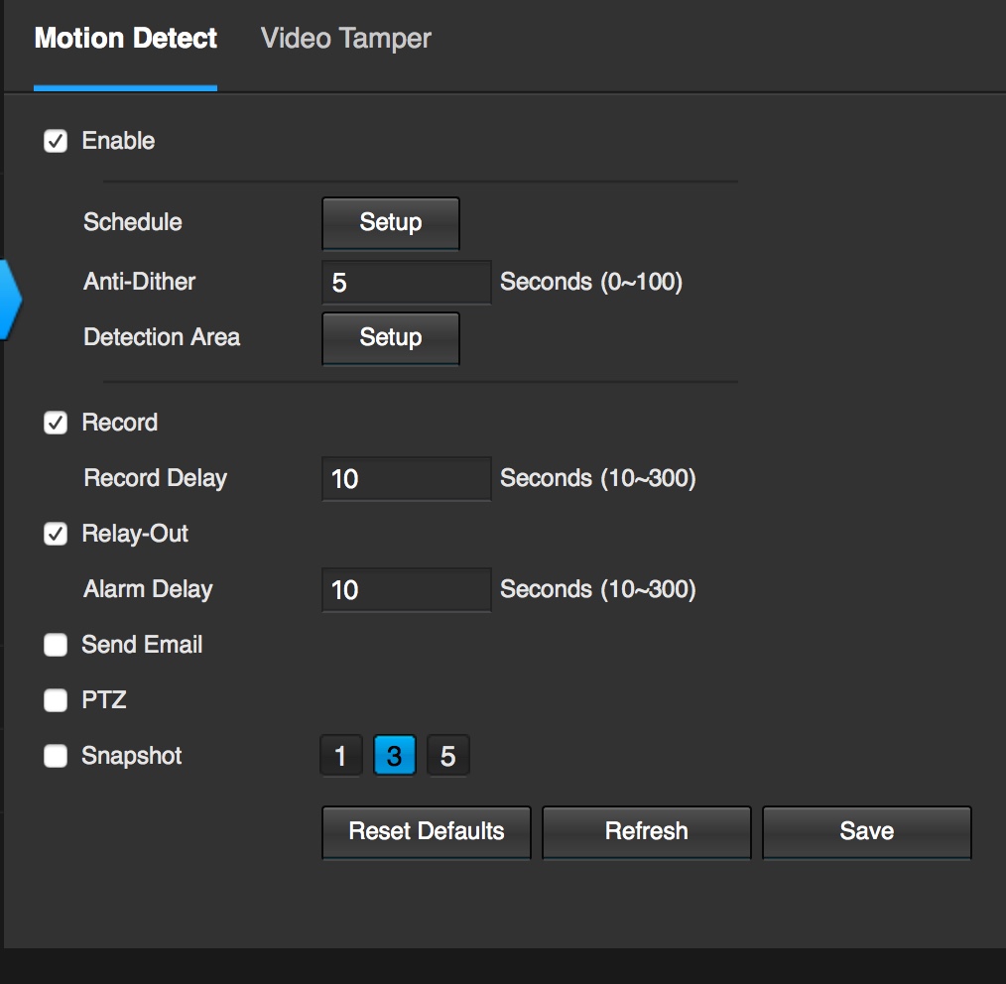Open the Detection Area Setup button
The height and width of the screenshot is (984, 1006).
tap(391, 338)
